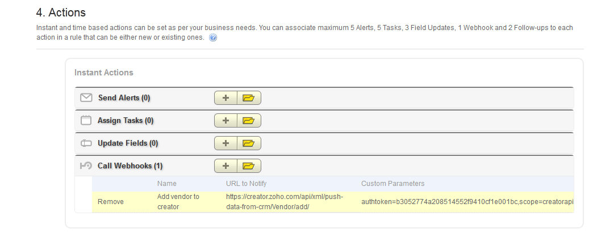Open existing alerts folder icon

248,98
